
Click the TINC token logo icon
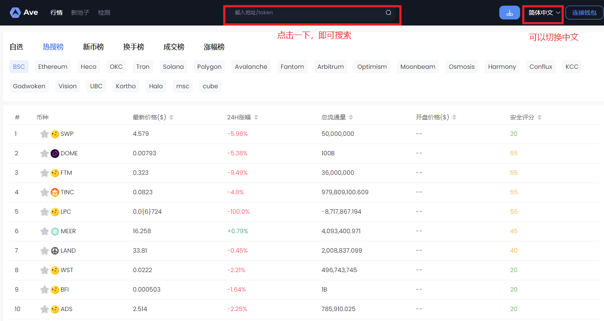coord(55,193)
